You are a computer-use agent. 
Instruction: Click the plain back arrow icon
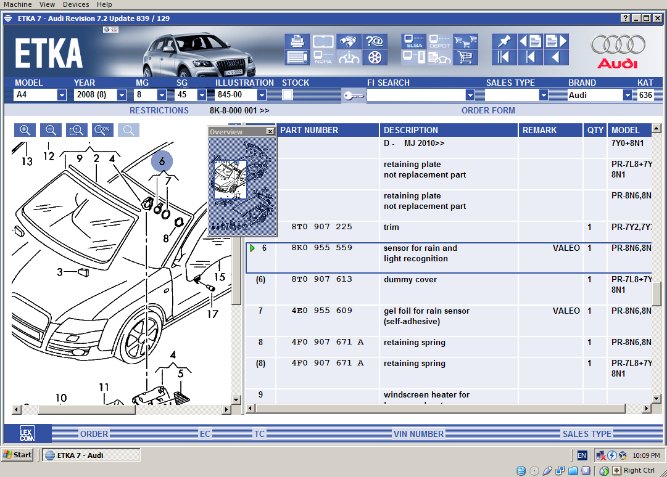tap(556, 57)
